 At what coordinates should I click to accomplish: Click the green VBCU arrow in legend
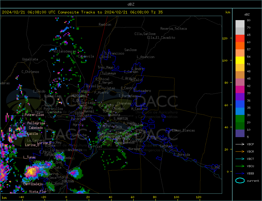click(240, 166)
